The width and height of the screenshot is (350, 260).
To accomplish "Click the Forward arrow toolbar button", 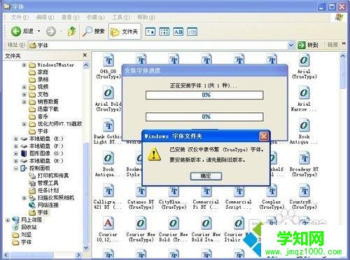I will pos(51,31).
